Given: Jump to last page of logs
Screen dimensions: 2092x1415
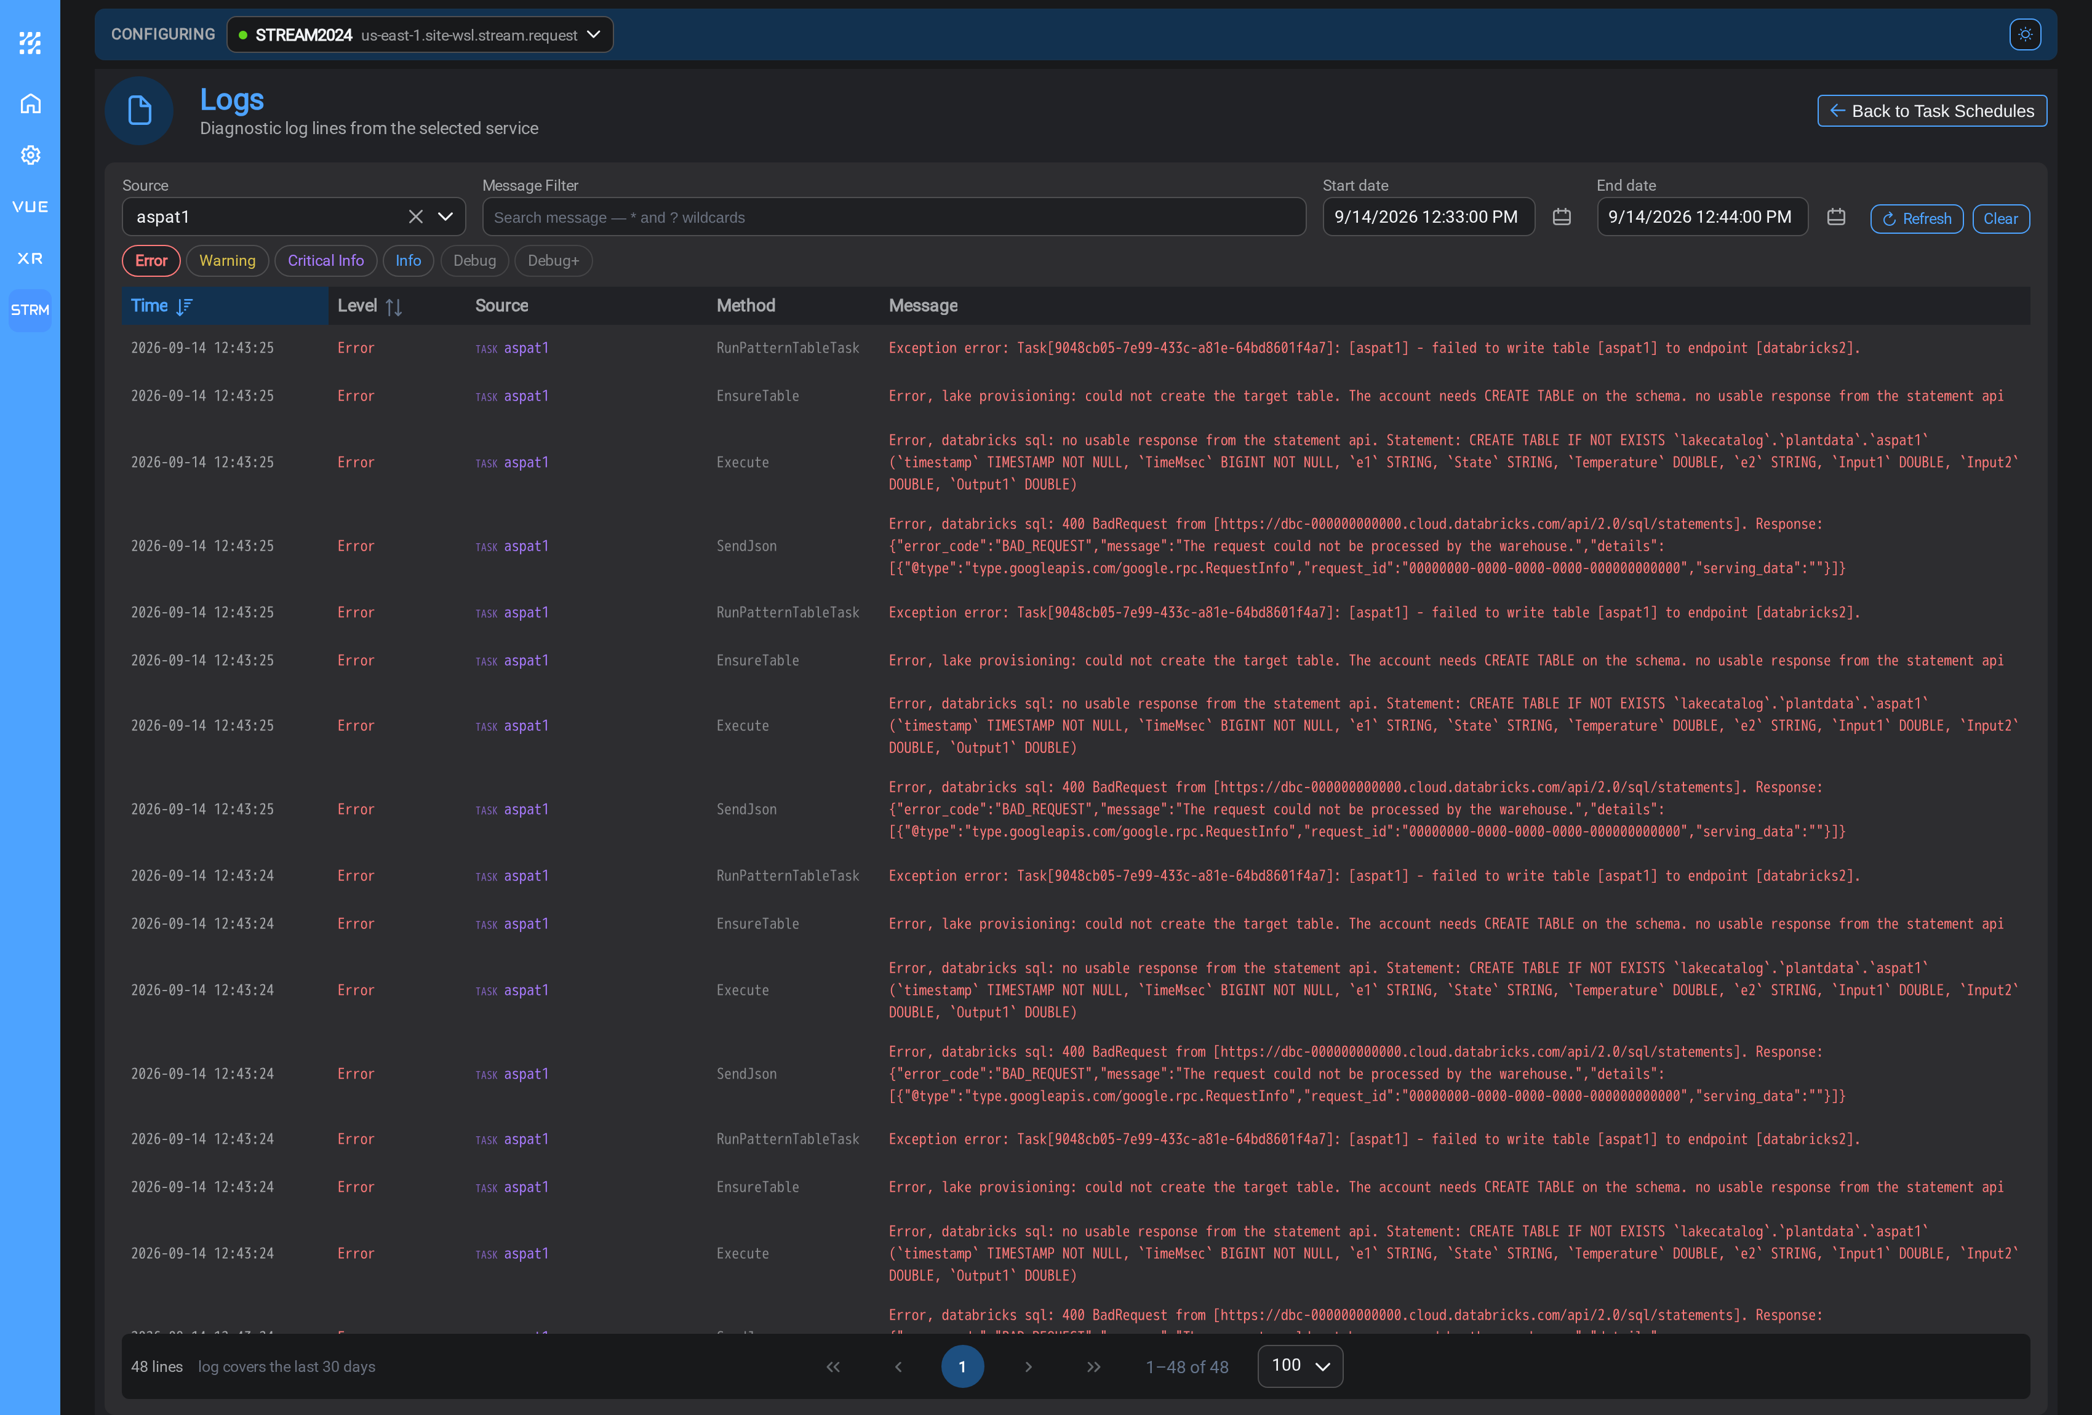Looking at the screenshot, I should pyautogui.click(x=1093, y=1366).
